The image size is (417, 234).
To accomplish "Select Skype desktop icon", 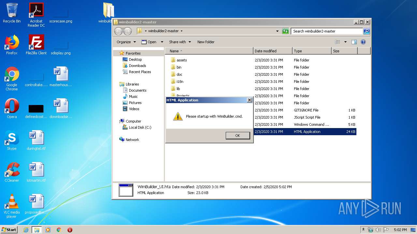I will coord(12,140).
